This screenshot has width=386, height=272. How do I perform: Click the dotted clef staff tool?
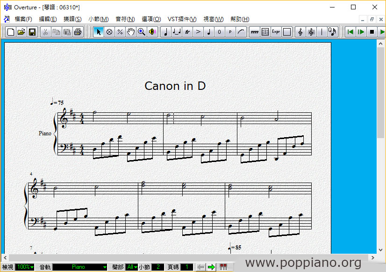tap(311, 32)
